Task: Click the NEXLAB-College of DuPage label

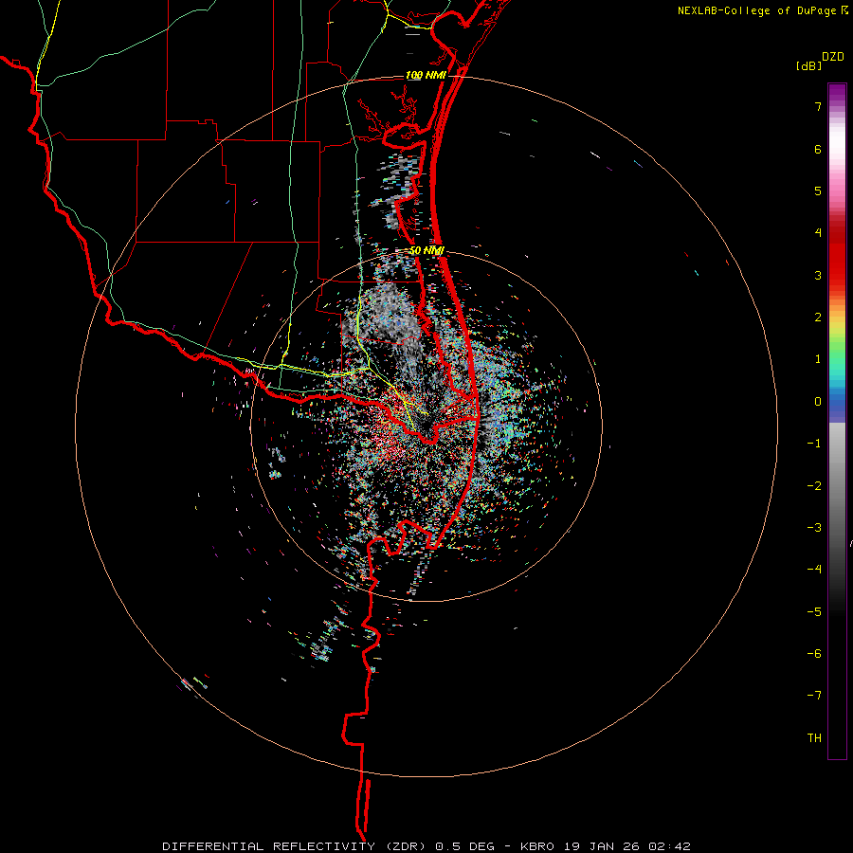Action: [x=758, y=10]
